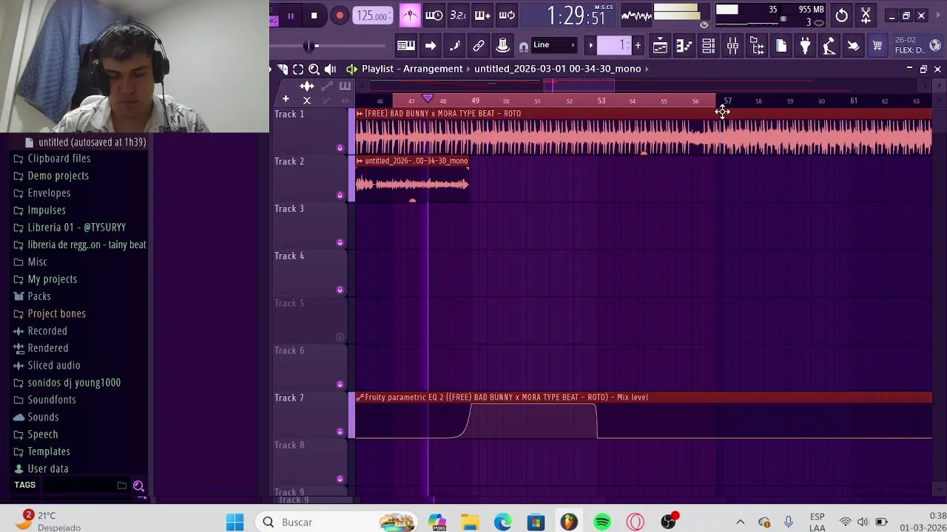947x532 pixels.
Task: Toggle the Browser panel icon
Action: click(x=757, y=46)
